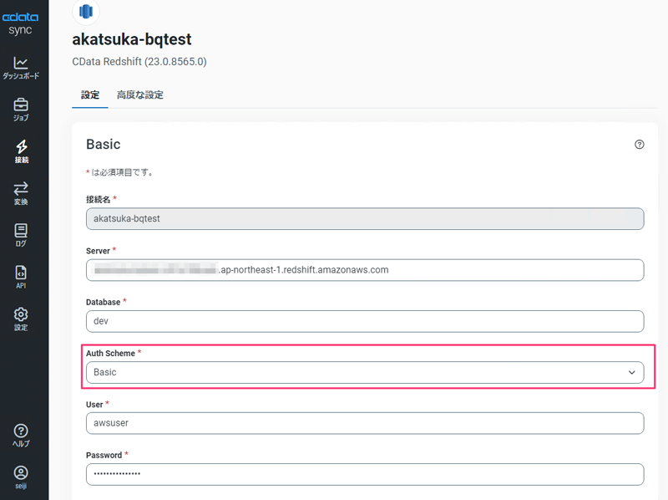Open the Help (ヘルプ) sidebar item
668x500 pixels.
21,436
